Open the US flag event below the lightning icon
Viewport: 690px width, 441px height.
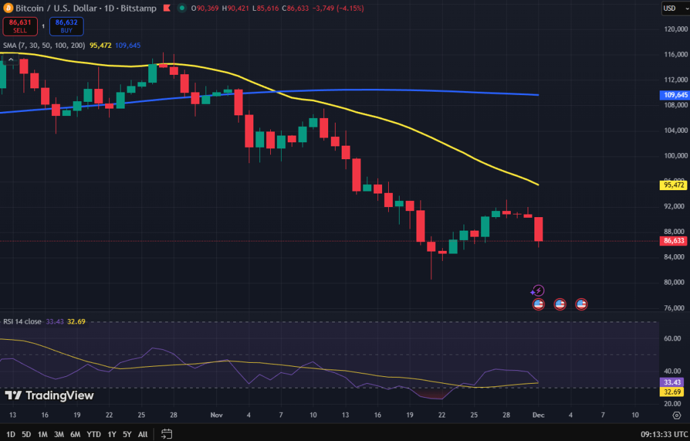coord(538,304)
